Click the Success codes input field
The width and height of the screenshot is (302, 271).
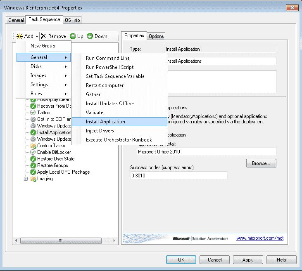pos(179,176)
